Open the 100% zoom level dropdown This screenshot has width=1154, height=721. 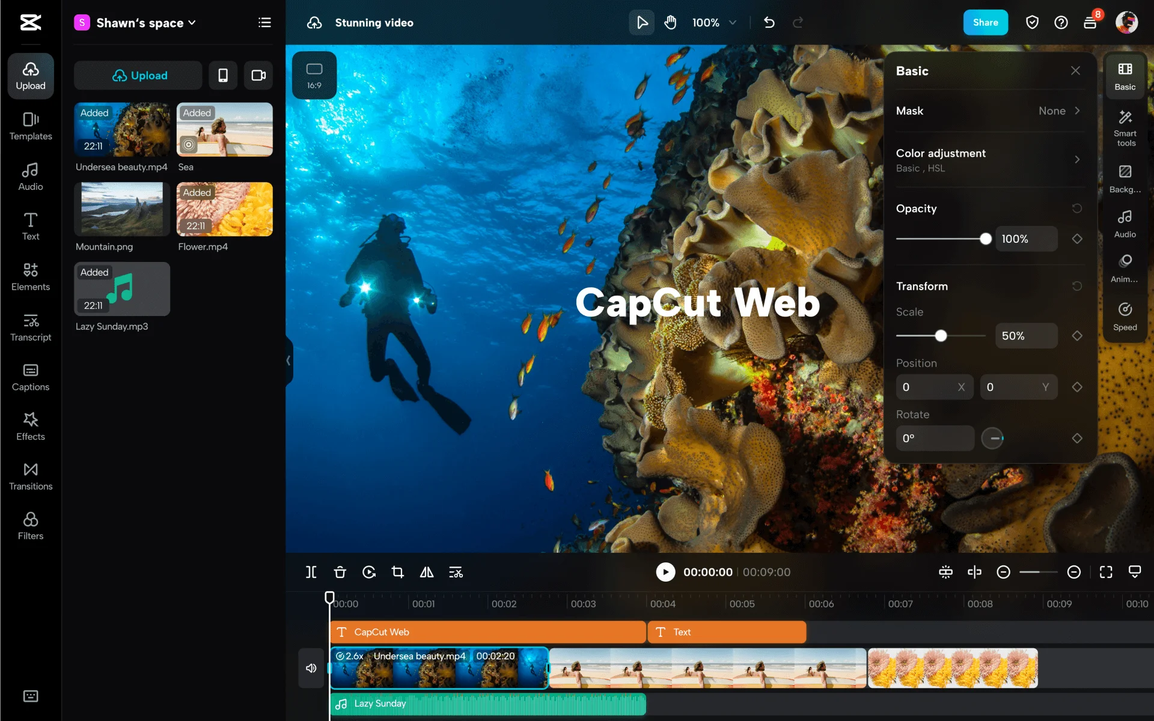715,22
